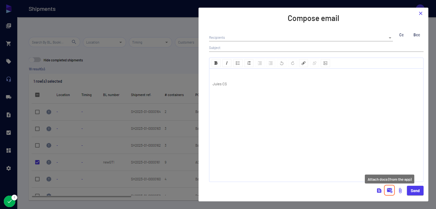Close the Compose email dialog

tap(421, 13)
